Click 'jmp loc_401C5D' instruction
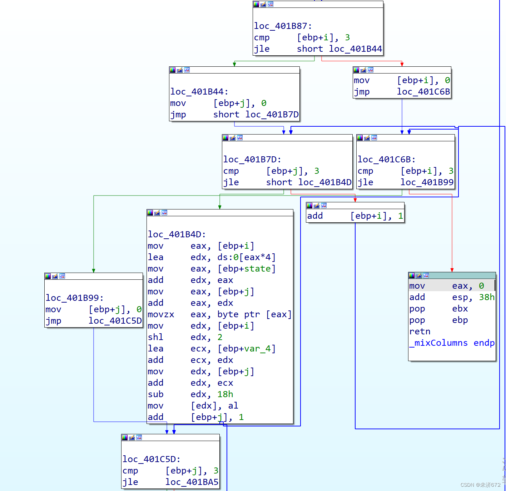This screenshot has height=491, width=506. coord(94,321)
